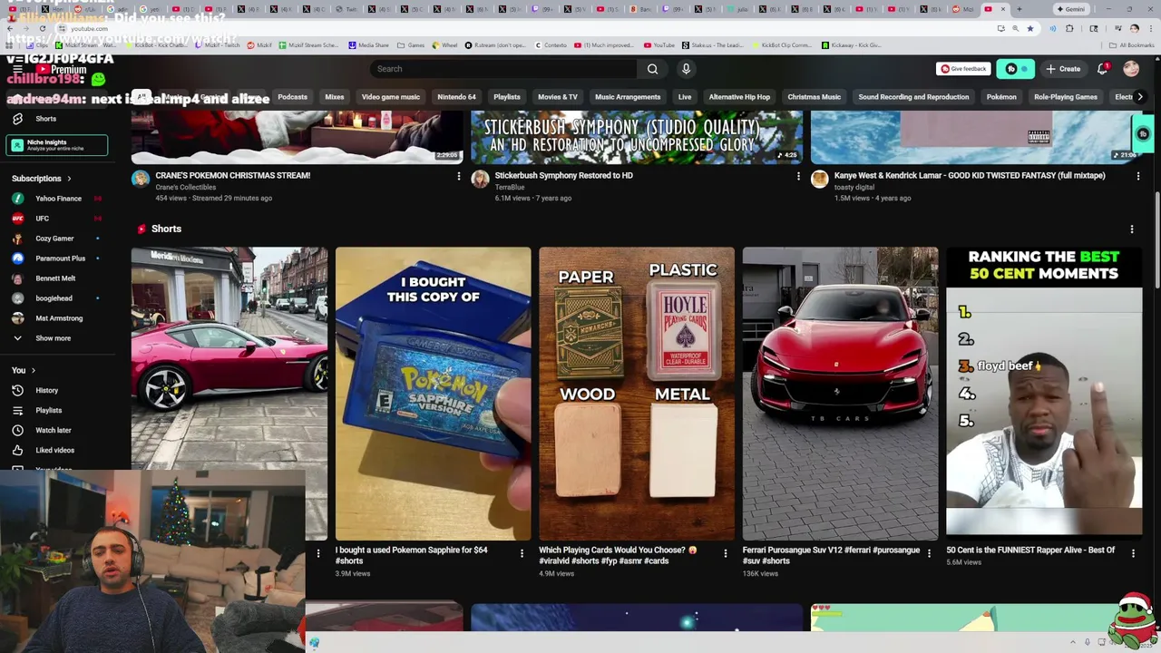Screen dimensions: 1161x653
Task: Open the Yahoo Finance channel avatar
Action: [17, 199]
